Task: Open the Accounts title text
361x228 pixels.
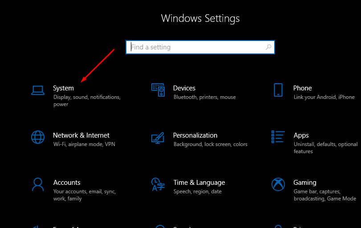Action: pyautogui.click(x=67, y=183)
